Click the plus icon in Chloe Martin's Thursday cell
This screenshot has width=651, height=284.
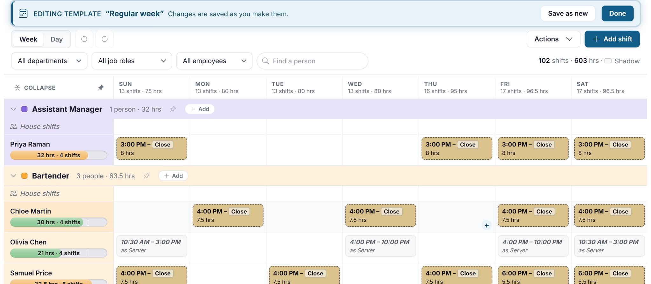coord(487,225)
